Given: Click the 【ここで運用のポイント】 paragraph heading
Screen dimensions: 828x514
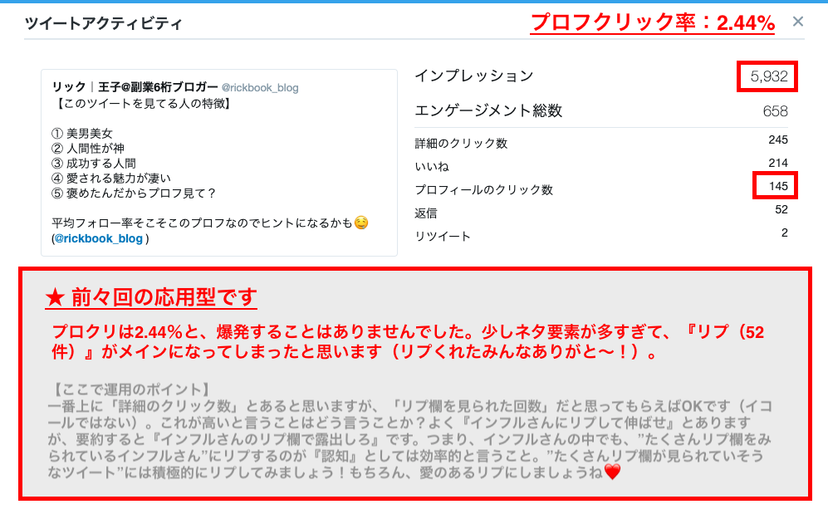Looking at the screenshot, I should click(x=130, y=389).
